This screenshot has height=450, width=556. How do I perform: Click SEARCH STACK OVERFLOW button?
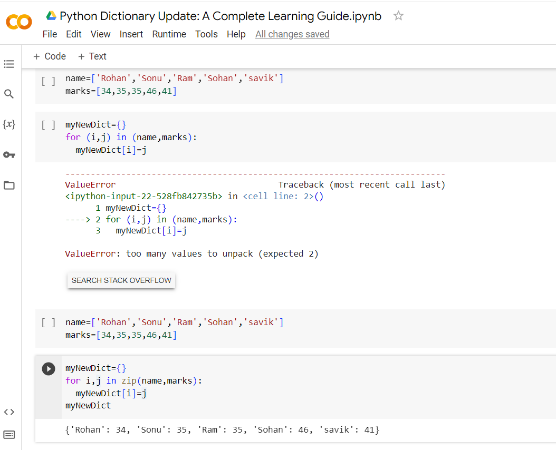pos(121,280)
